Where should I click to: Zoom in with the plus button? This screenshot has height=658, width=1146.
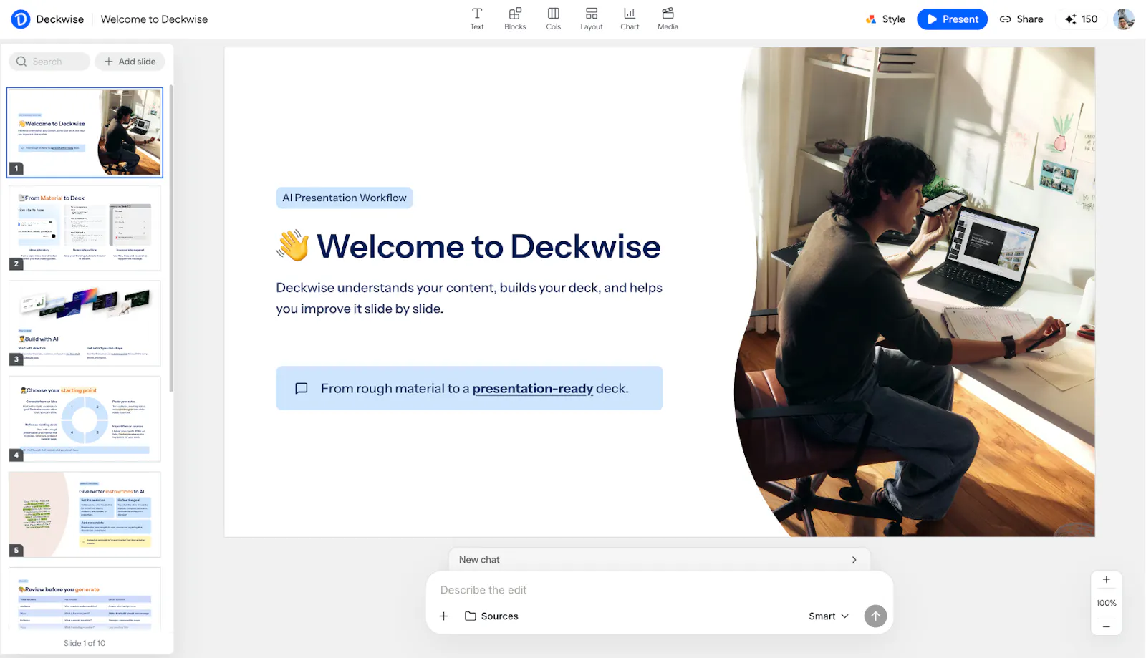tap(1106, 580)
